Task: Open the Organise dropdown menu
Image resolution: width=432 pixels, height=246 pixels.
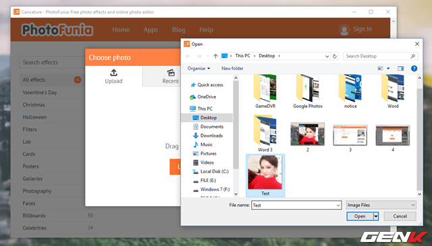Action: pos(198,69)
